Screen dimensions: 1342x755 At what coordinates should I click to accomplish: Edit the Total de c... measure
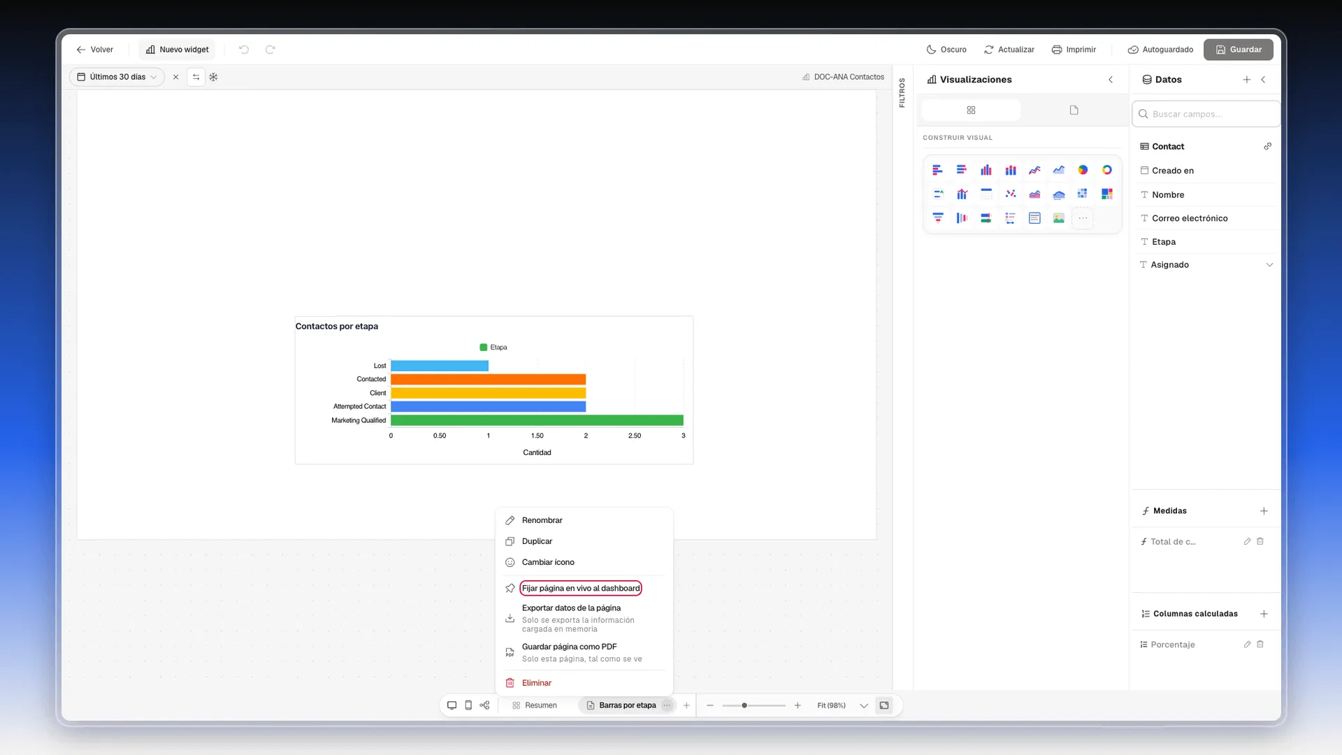1247,542
